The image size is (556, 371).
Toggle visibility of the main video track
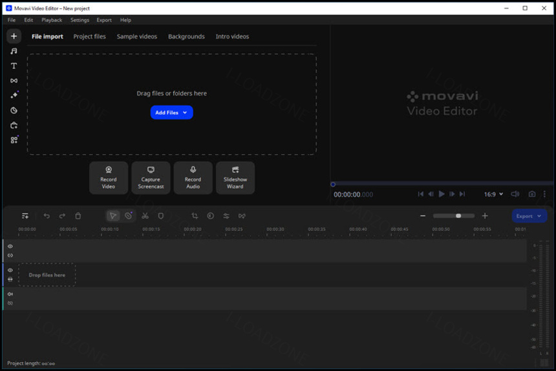tap(10, 270)
